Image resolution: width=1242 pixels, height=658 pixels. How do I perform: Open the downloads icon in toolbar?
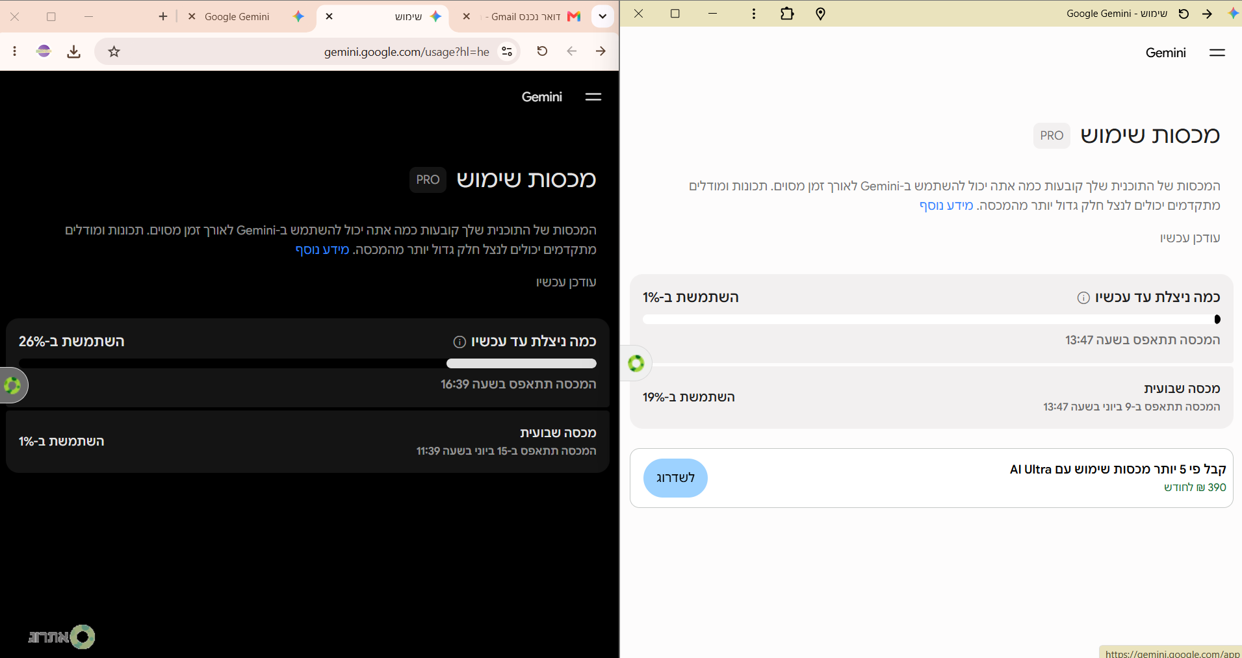[x=74, y=51]
